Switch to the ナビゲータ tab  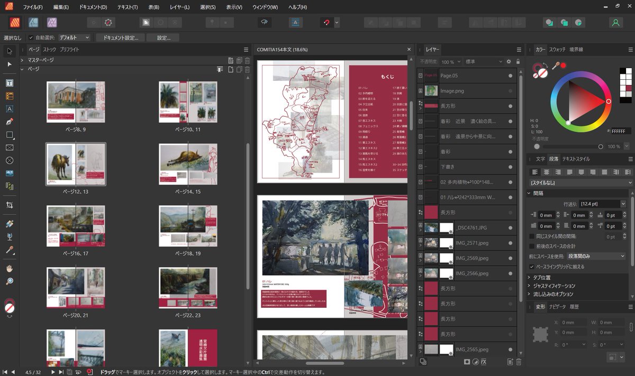(x=557, y=307)
